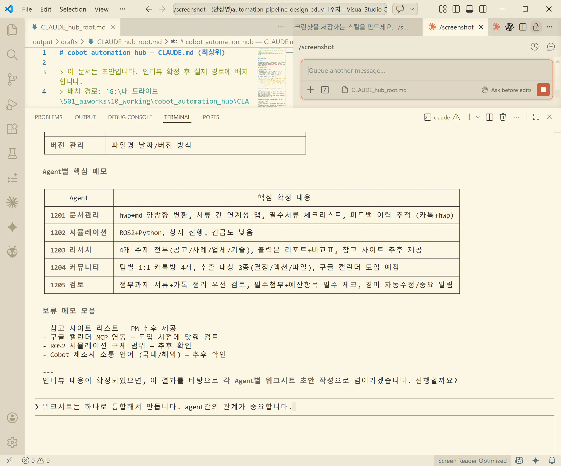Click the Claude Code starburst sidebar icon
This screenshot has height=466, width=561.
tap(12, 202)
